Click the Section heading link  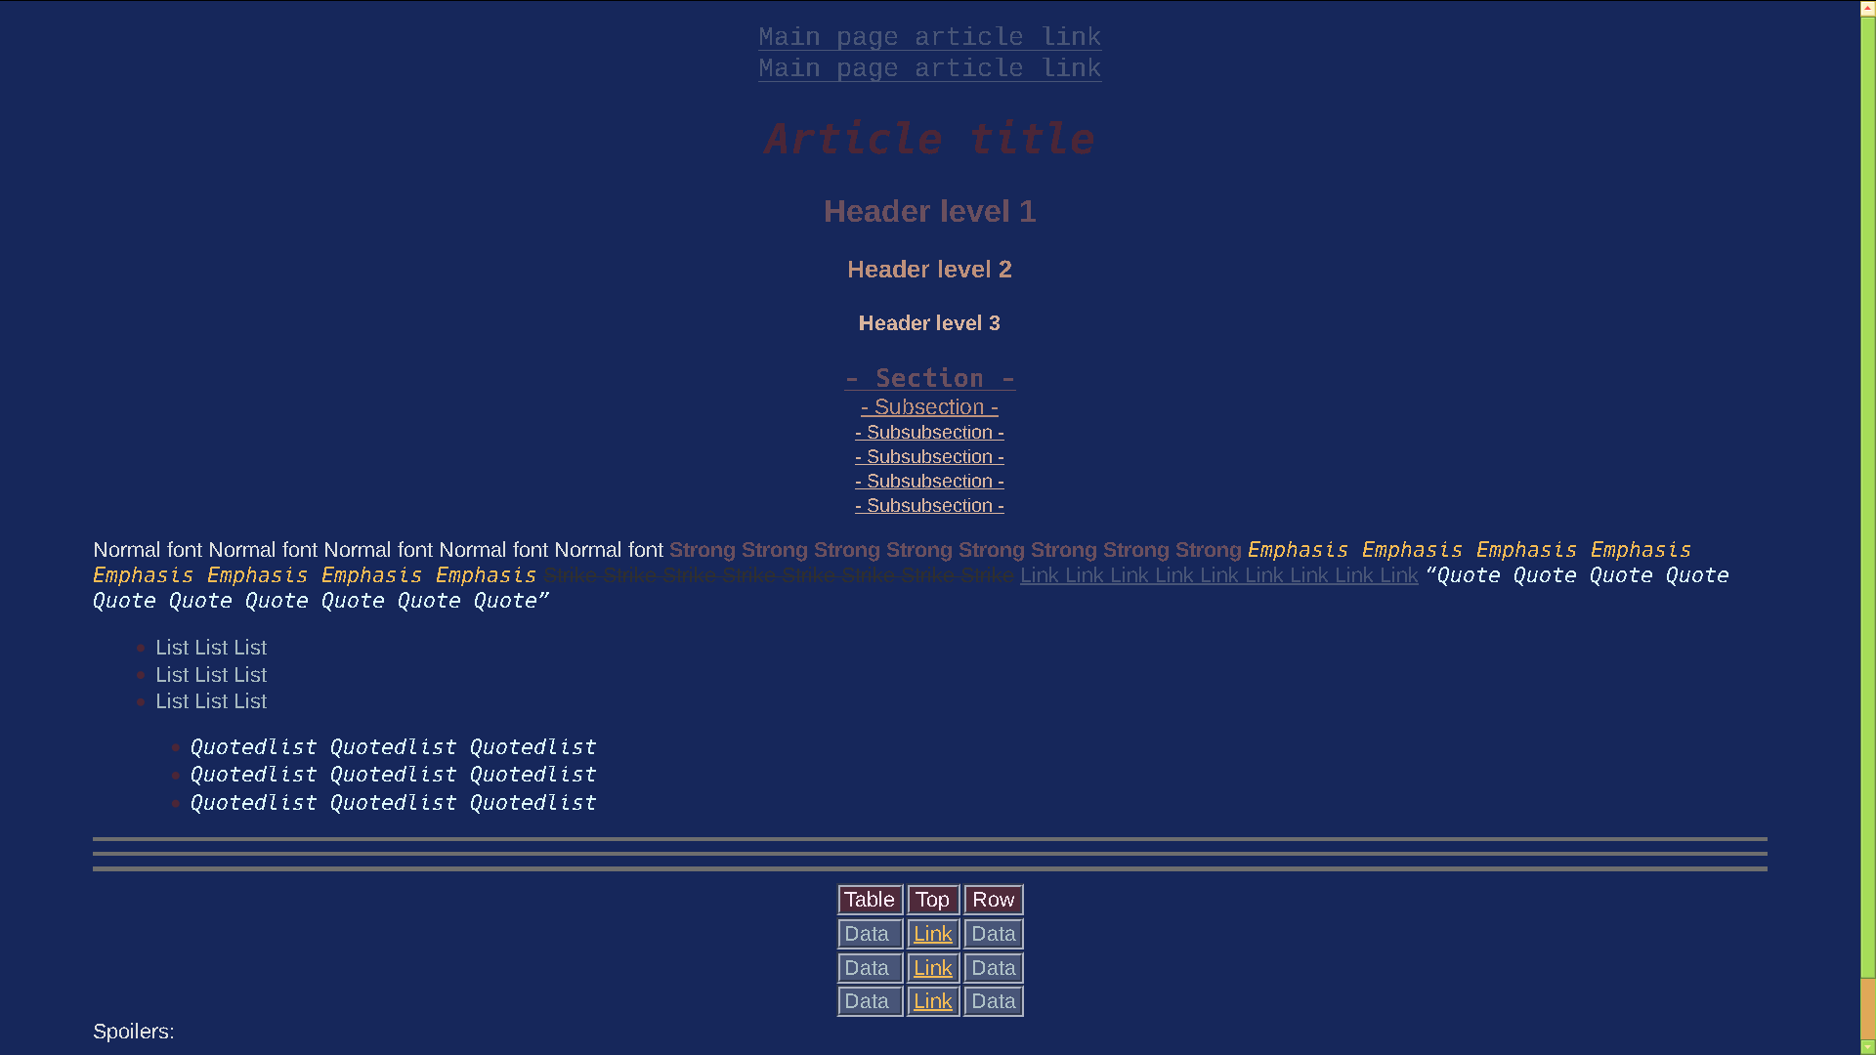coord(929,378)
